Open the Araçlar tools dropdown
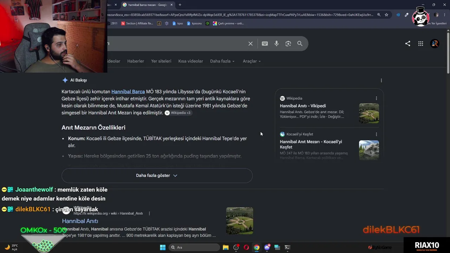 point(252,61)
